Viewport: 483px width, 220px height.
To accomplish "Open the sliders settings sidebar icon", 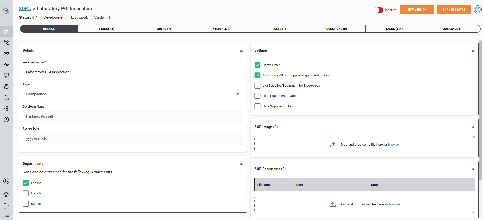I will pyautogui.click(x=6, y=109).
